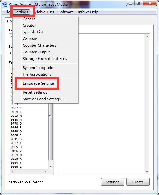Image resolution: width=159 pixels, height=195 pixels.
Task: Choose Counter Output entry
Action: pyautogui.click(x=36, y=52)
